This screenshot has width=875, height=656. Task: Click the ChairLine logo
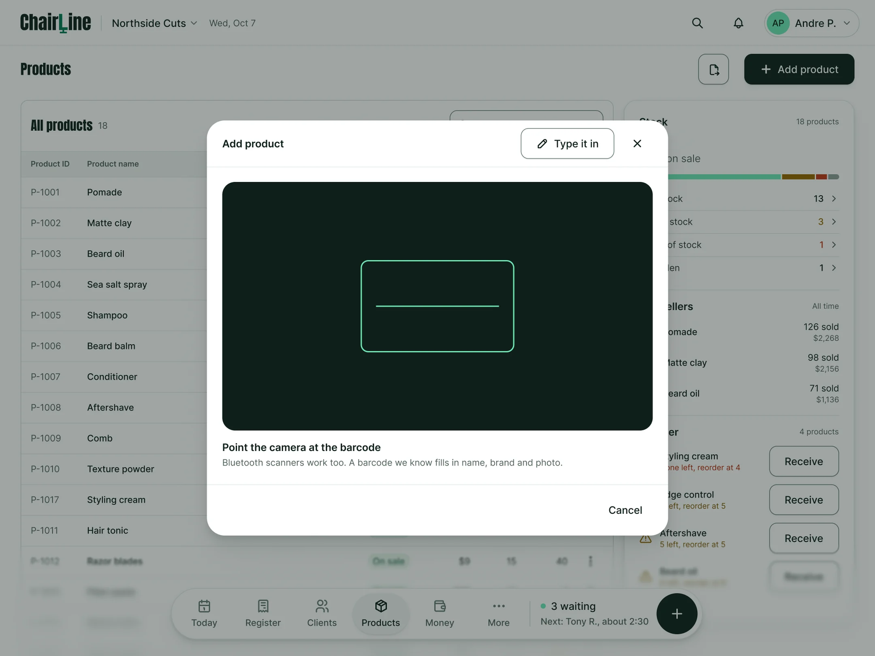(55, 23)
